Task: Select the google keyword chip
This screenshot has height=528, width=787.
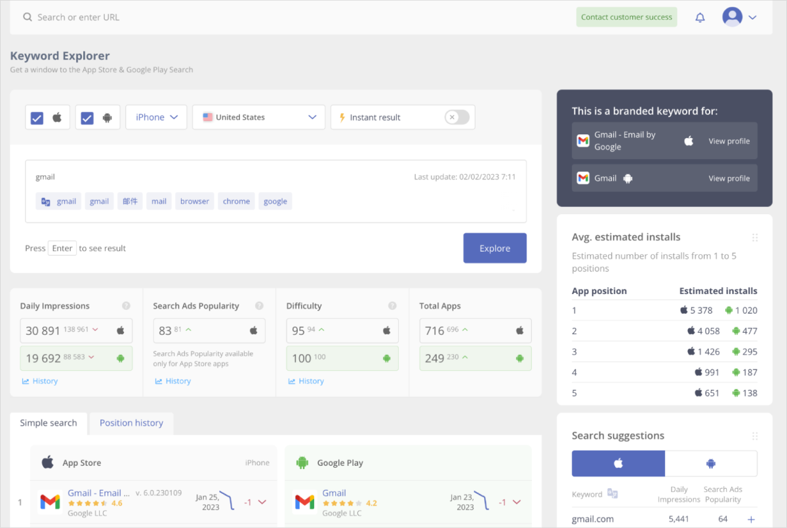Action: coord(275,201)
